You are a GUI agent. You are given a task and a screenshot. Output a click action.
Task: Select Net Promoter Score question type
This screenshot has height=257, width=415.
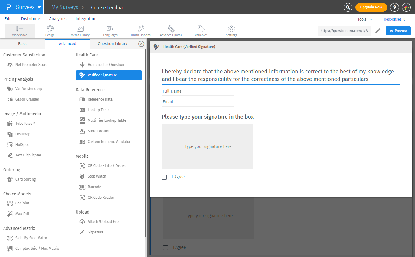(31, 65)
